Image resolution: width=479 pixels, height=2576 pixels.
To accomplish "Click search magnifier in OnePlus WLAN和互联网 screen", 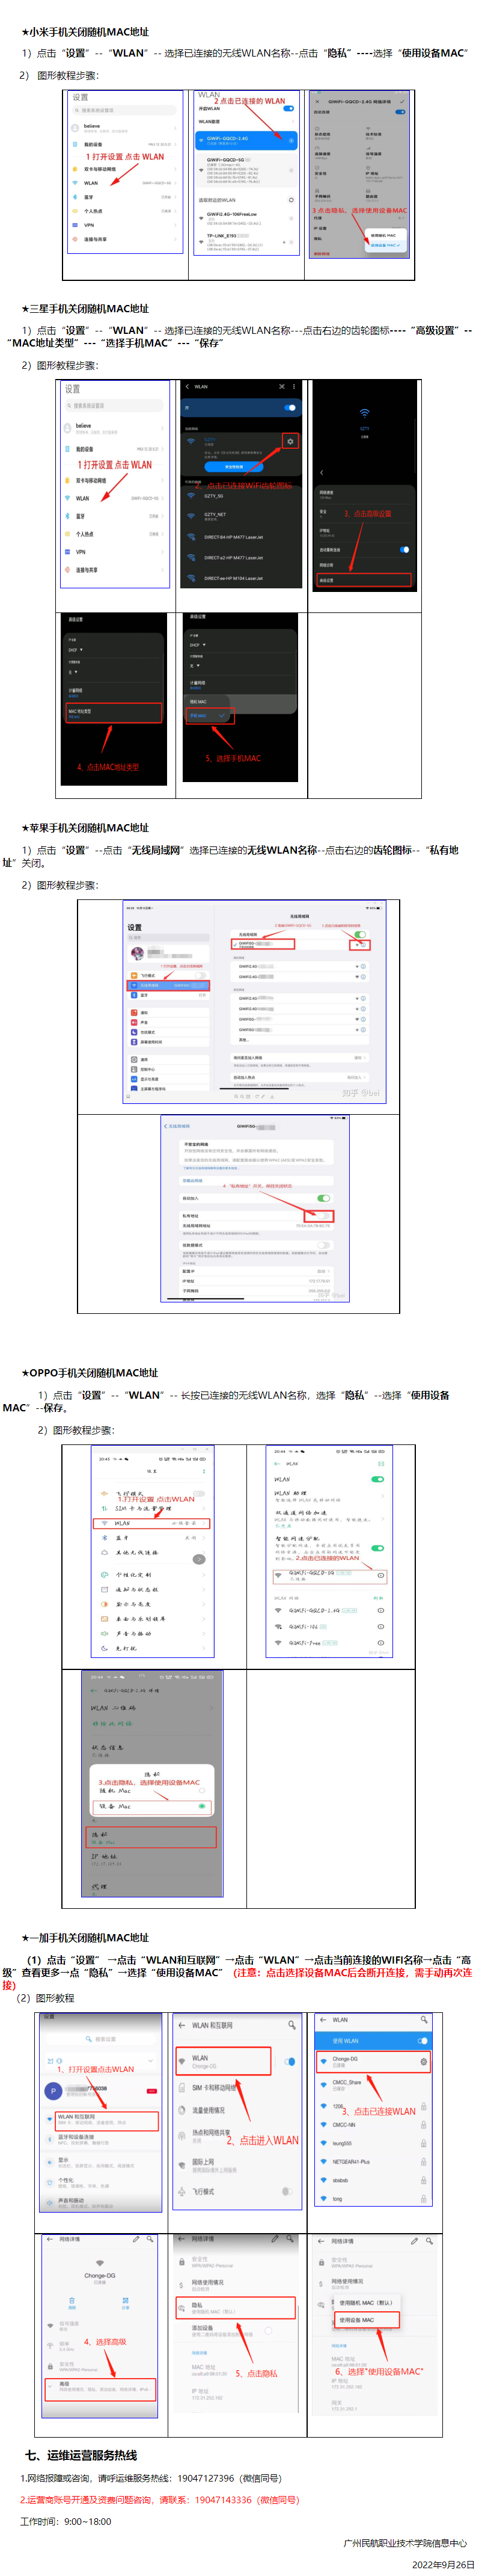I will coord(292,2025).
